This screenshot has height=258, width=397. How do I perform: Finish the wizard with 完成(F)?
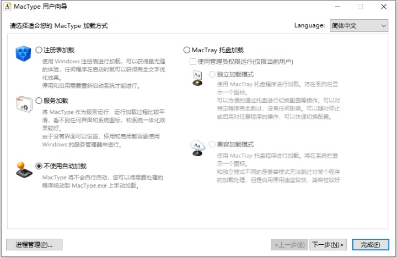pos(371,245)
